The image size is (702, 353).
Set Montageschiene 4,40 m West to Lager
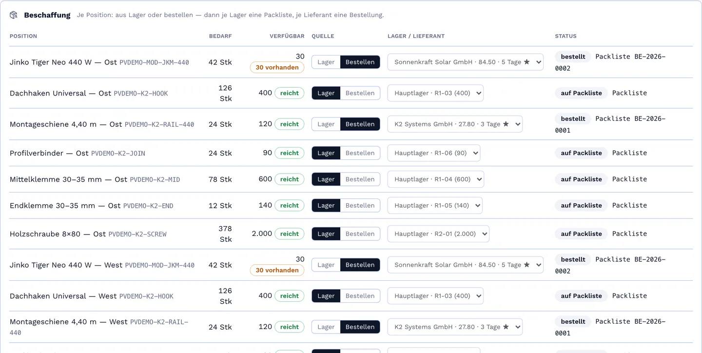click(326, 327)
